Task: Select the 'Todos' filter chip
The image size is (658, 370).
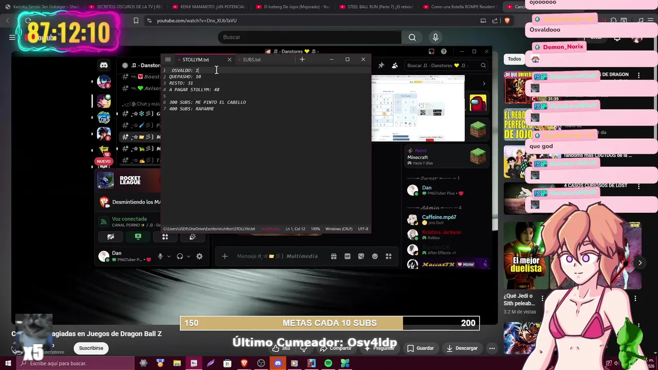Action: 515,59
